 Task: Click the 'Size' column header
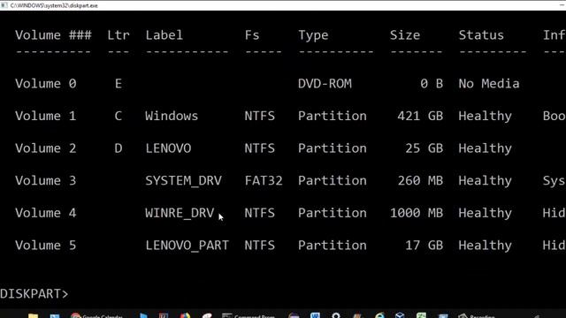405,35
